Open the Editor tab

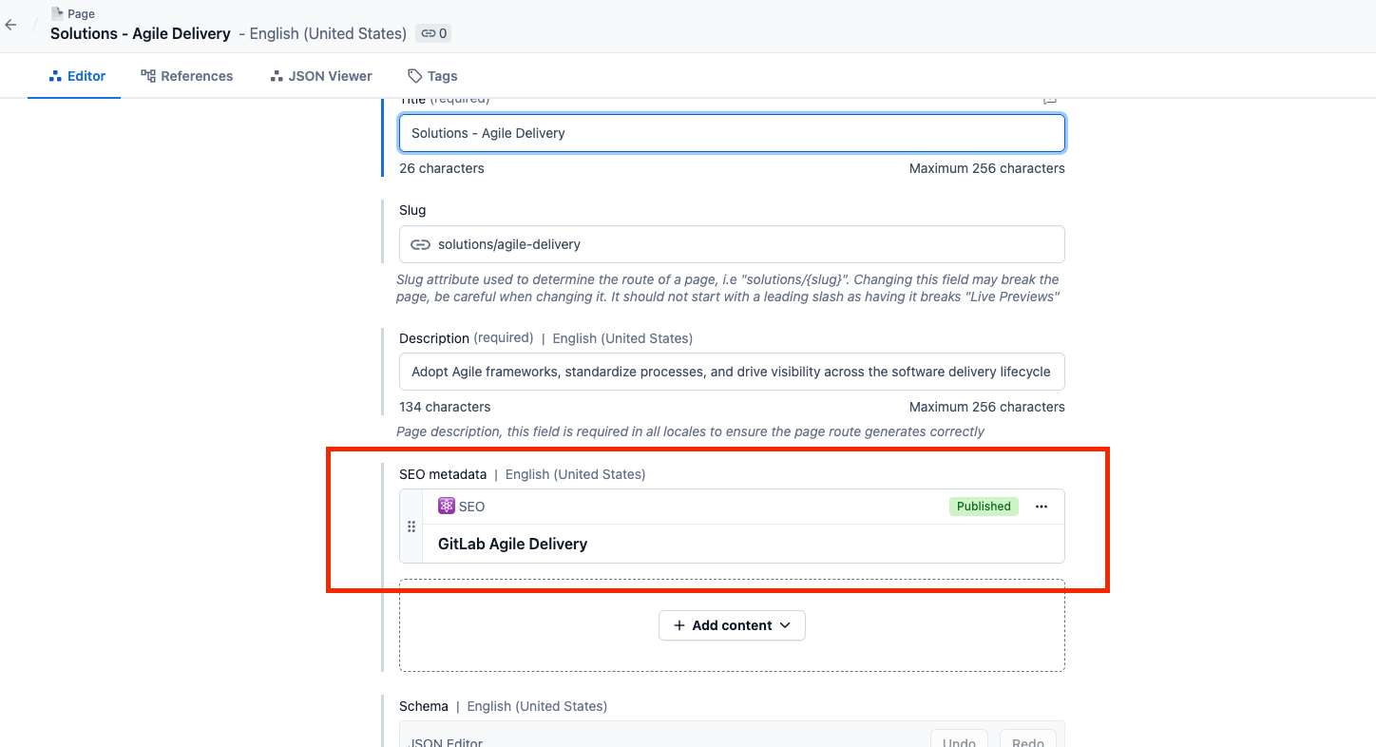[x=75, y=76]
